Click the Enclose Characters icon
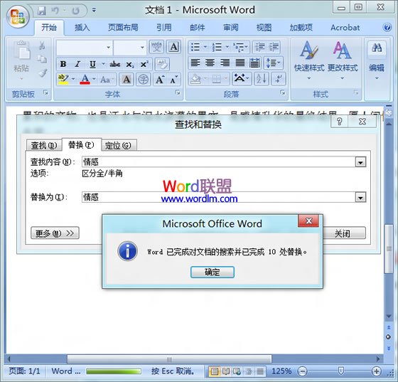The width and height of the screenshot is (398, 382). click(x=143, y=80)
